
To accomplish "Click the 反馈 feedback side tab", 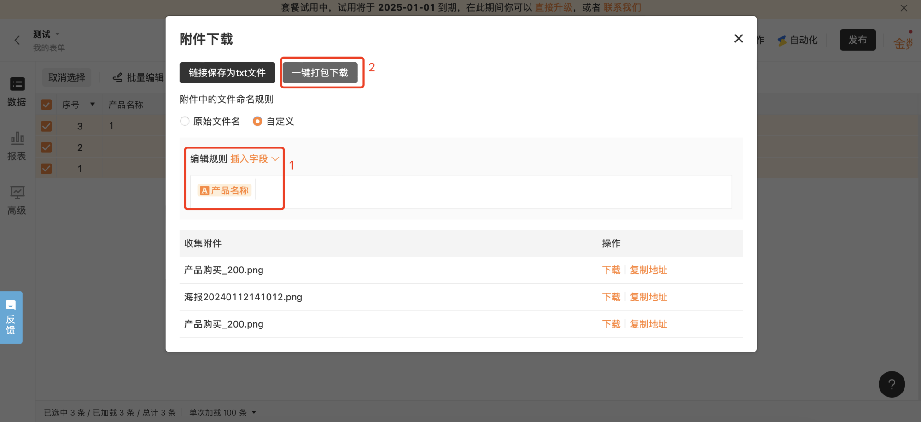I will pos(11,317).
